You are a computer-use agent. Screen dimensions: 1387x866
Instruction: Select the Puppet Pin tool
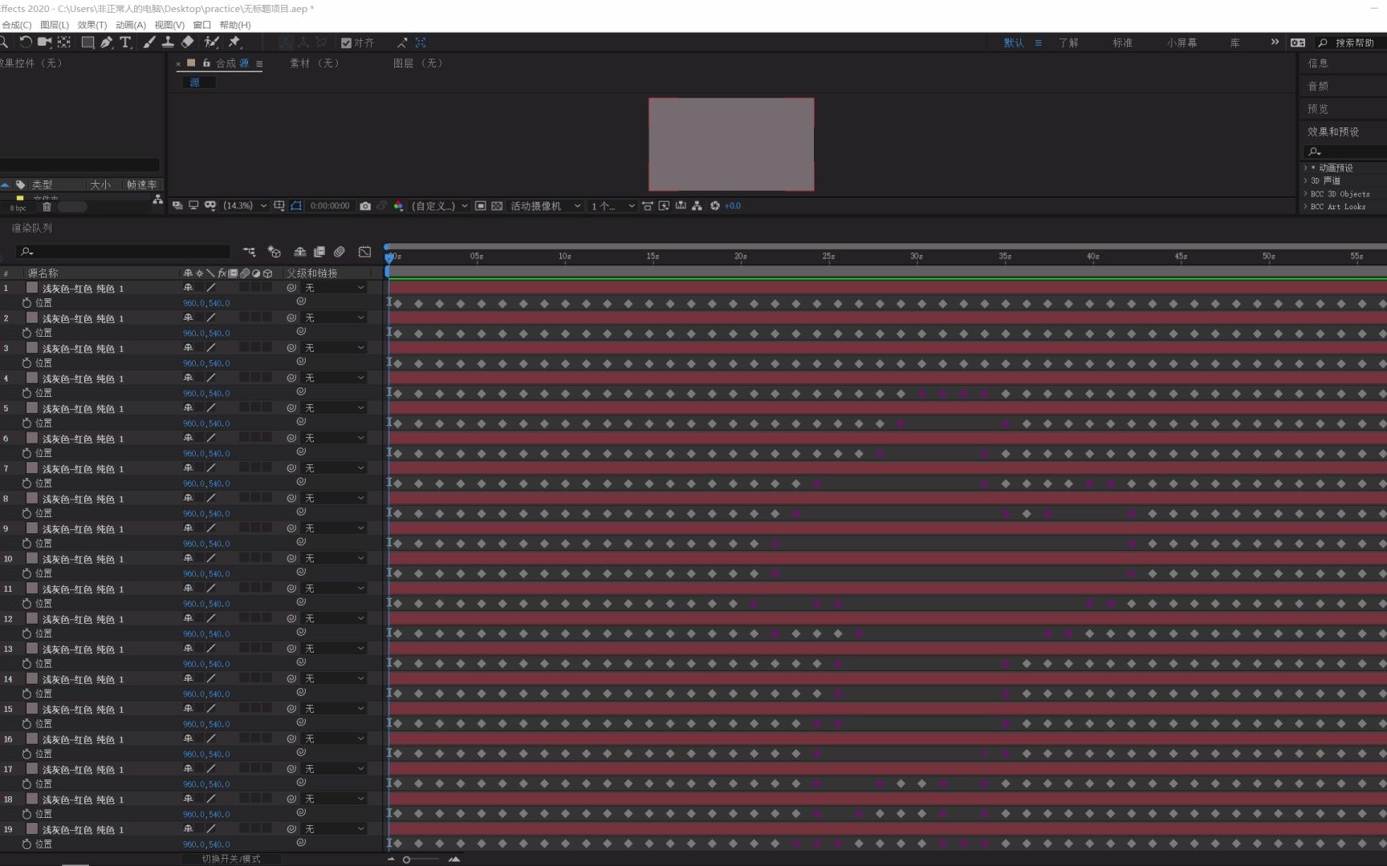pos(235,42)
